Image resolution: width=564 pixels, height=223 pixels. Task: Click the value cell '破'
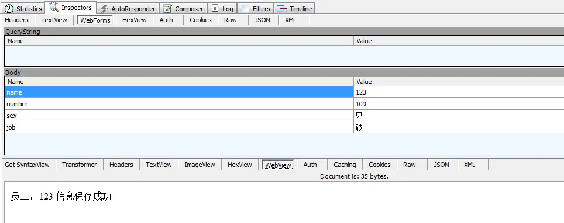point(459,127)
